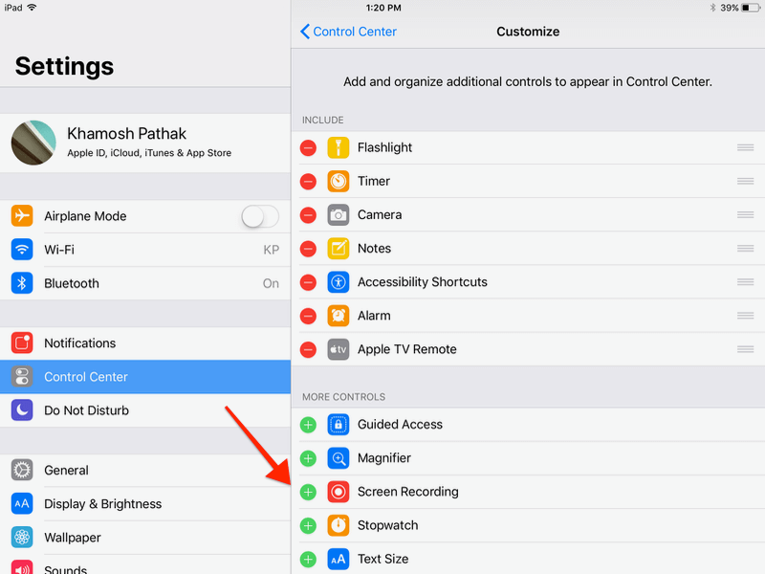Tap the Flashlight icon in Include list
This screenshot has width=765, height=574.
[x=339, y=147]
